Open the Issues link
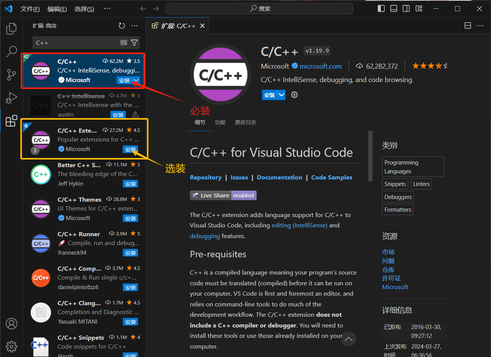 coord(239,177)
